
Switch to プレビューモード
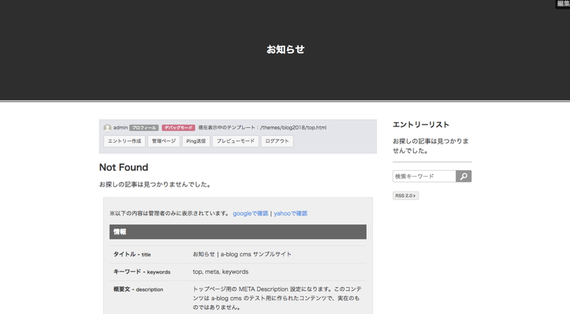(235, 141)
